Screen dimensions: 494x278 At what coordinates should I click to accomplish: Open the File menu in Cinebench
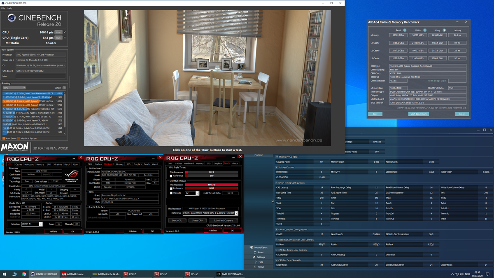coord(3,8)
